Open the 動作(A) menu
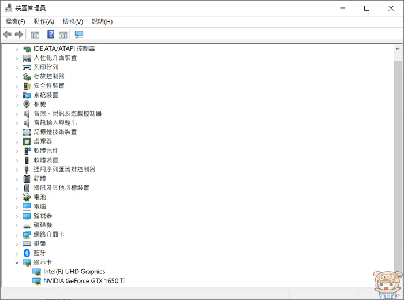404x300 pixels. point(44,21)
